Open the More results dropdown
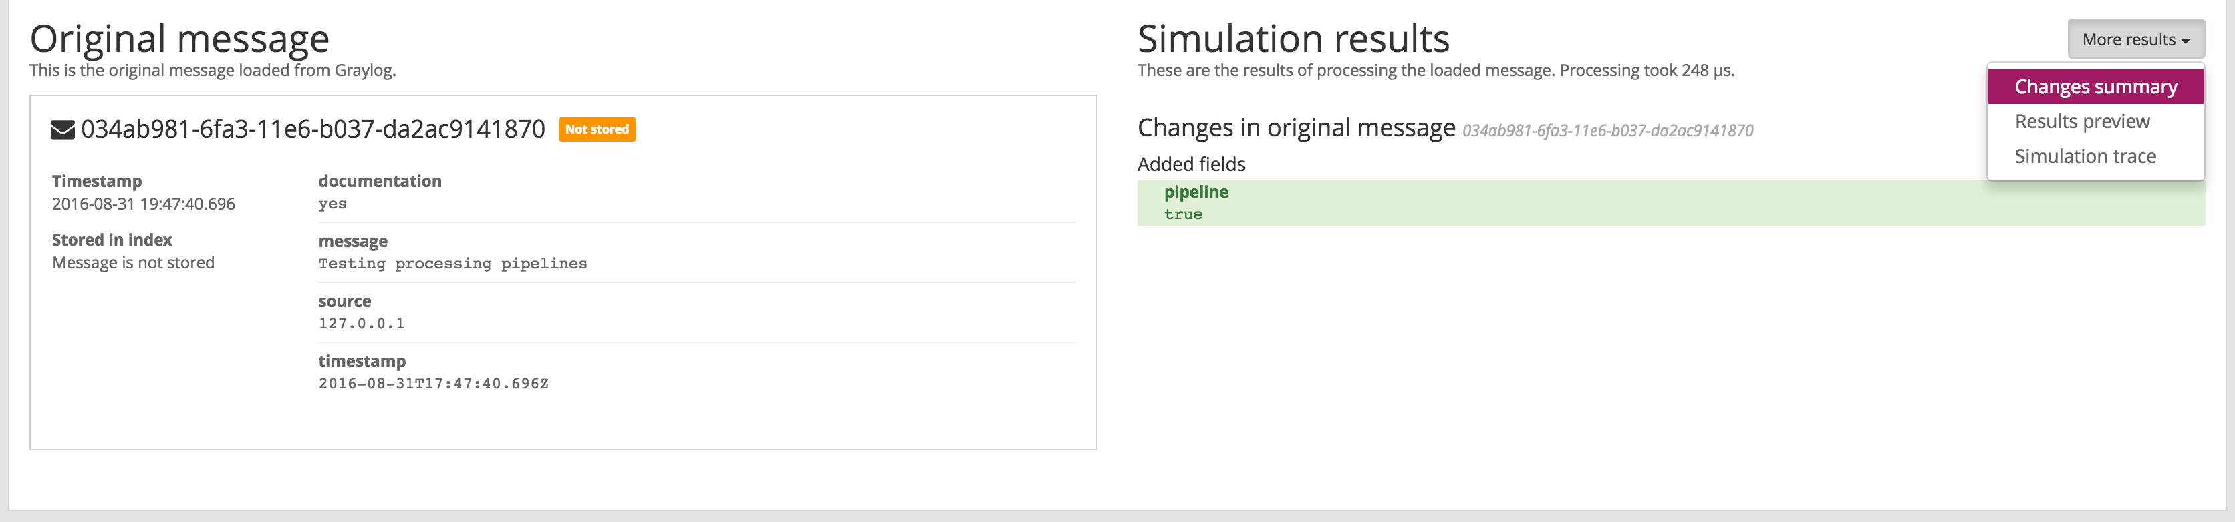2235x522 pixels. coord(2135,39)
